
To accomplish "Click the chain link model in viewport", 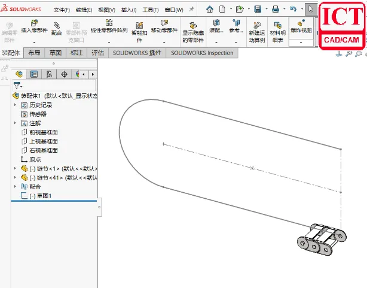I will pos(322,240).
